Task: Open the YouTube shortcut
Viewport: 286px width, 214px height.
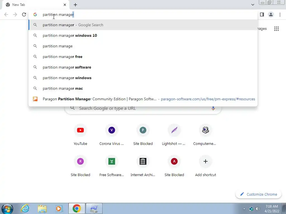Action: 80,135
